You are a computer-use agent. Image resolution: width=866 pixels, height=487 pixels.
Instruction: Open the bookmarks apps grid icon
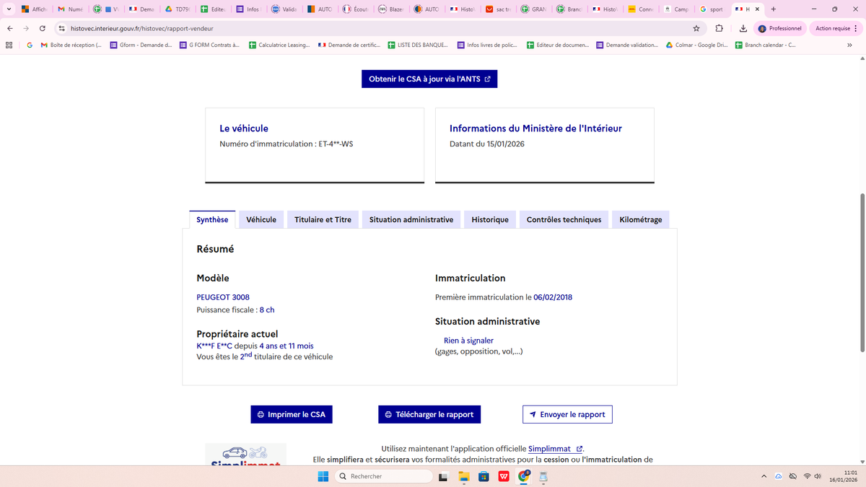coord(9,45)
